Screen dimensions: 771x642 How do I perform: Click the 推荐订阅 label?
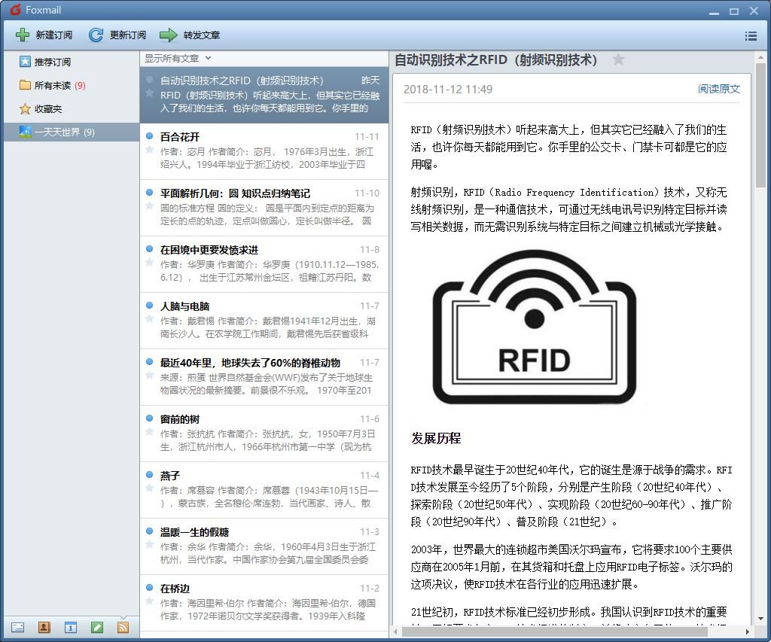click(53, 62)
